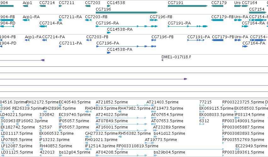This screenshot has height=157, width=268.
Task: Select protein CG7179-PB
Action: click(223, 37)
